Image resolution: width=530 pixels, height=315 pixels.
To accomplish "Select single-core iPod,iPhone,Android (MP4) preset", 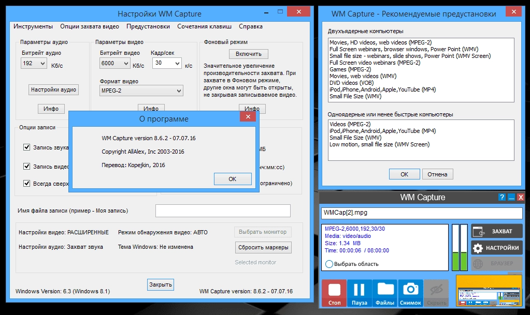I will point(383,131).
